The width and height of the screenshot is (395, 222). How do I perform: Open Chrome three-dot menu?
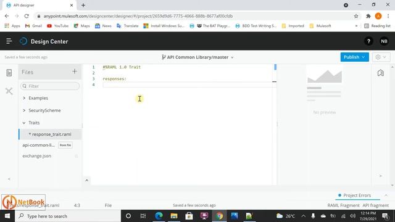[388, 16]
